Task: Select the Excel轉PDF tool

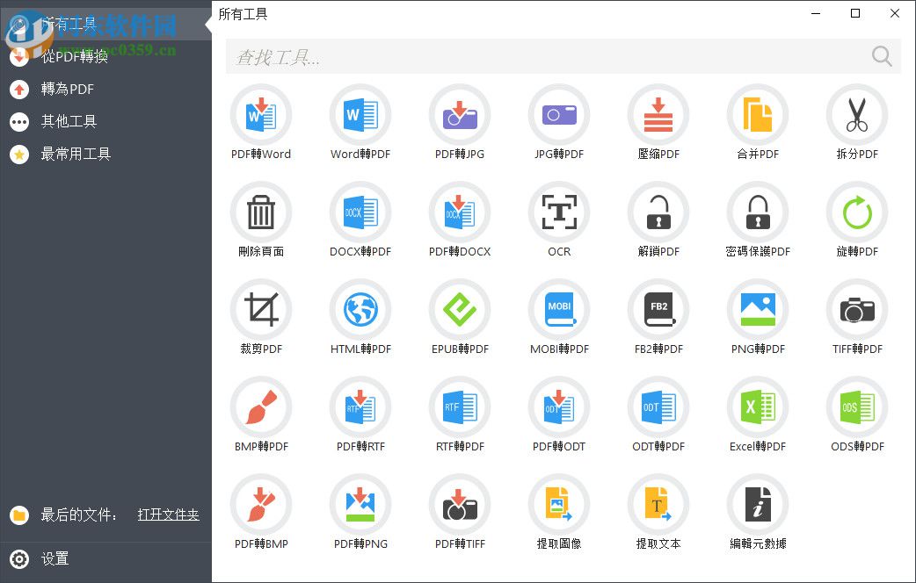Action: tap(758, 415)
